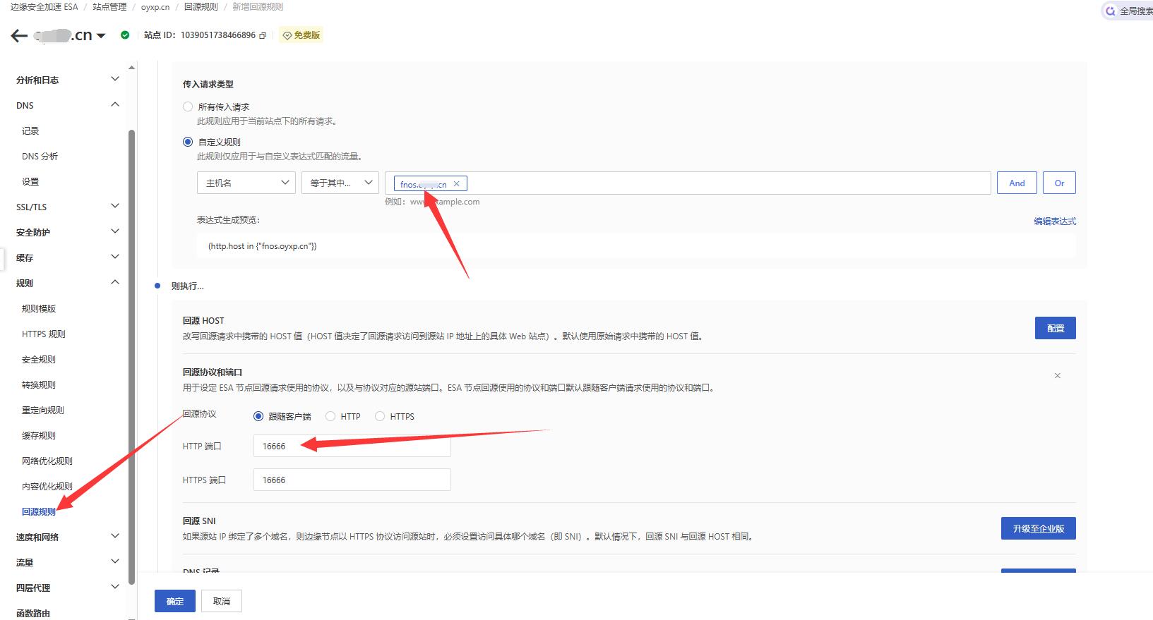Open DNS 记录 in the sidebar
Viewport: 1153px width, 620px height.
click(30, 131)
